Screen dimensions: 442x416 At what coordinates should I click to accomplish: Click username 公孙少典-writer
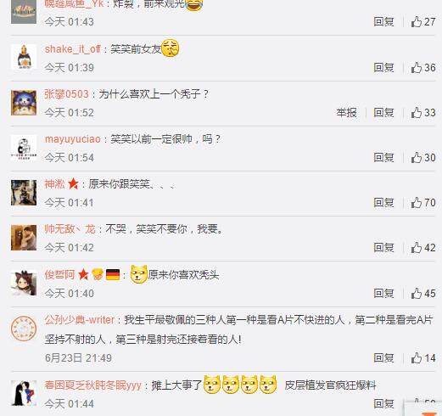80,320
